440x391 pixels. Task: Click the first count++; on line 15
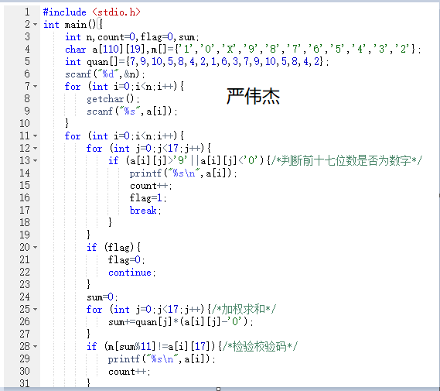point(151,186)
